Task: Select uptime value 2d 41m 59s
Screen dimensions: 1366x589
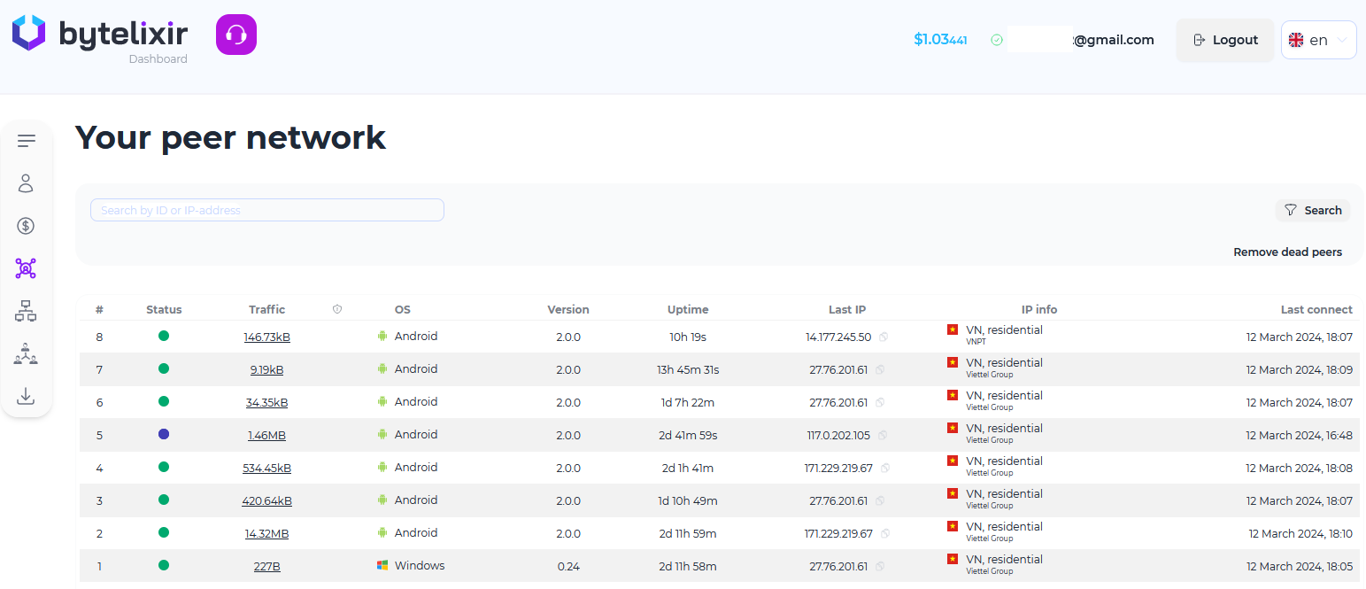Action: pos(688,436)
